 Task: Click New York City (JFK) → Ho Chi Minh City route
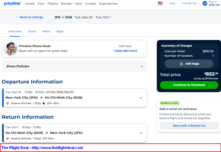[44, 98]
